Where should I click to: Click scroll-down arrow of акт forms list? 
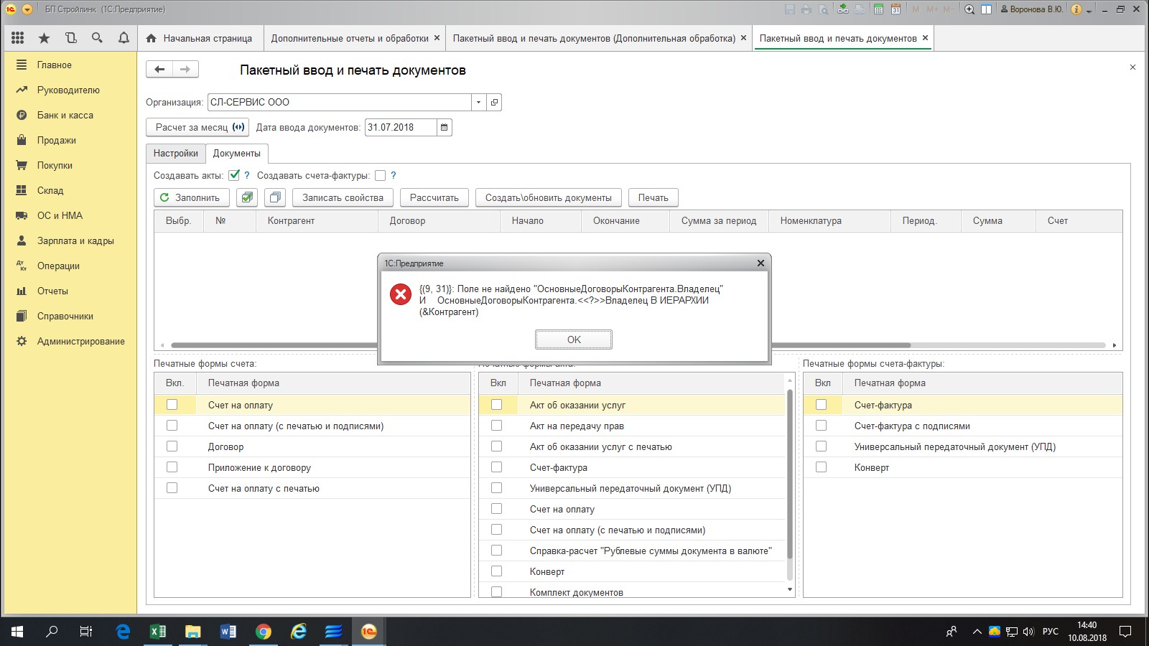pos(790,590)
